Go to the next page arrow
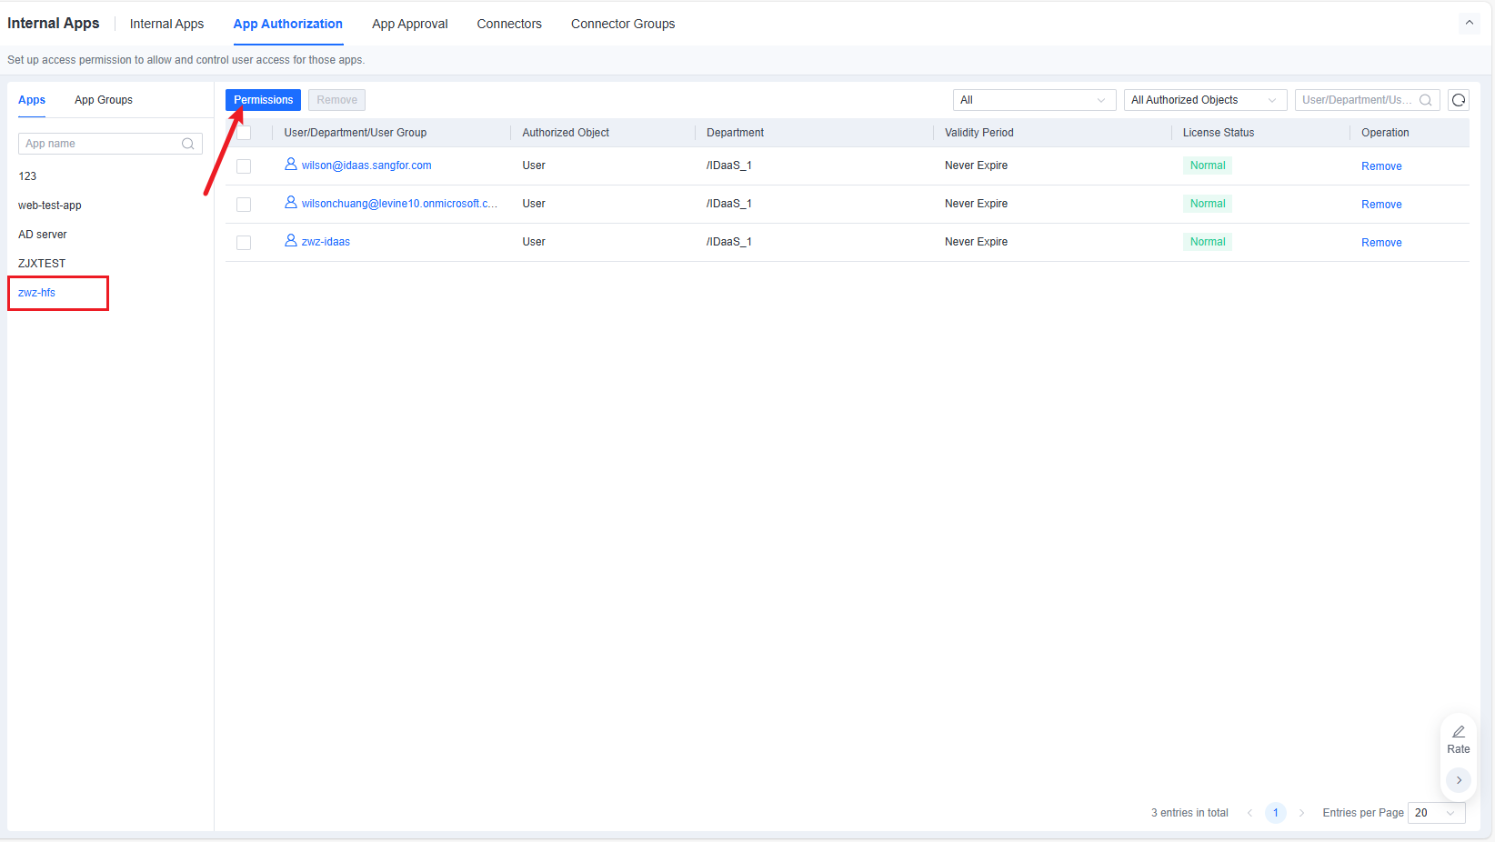The width and height of the screenshot is (1495, 842). (x=1301, y=813)
